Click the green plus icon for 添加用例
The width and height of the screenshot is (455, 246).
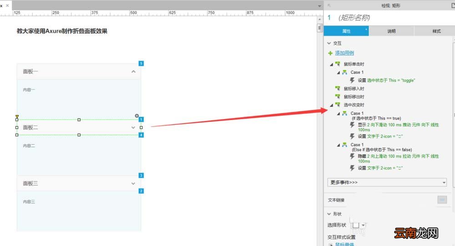pyautogui.click(x=330, y=53)
